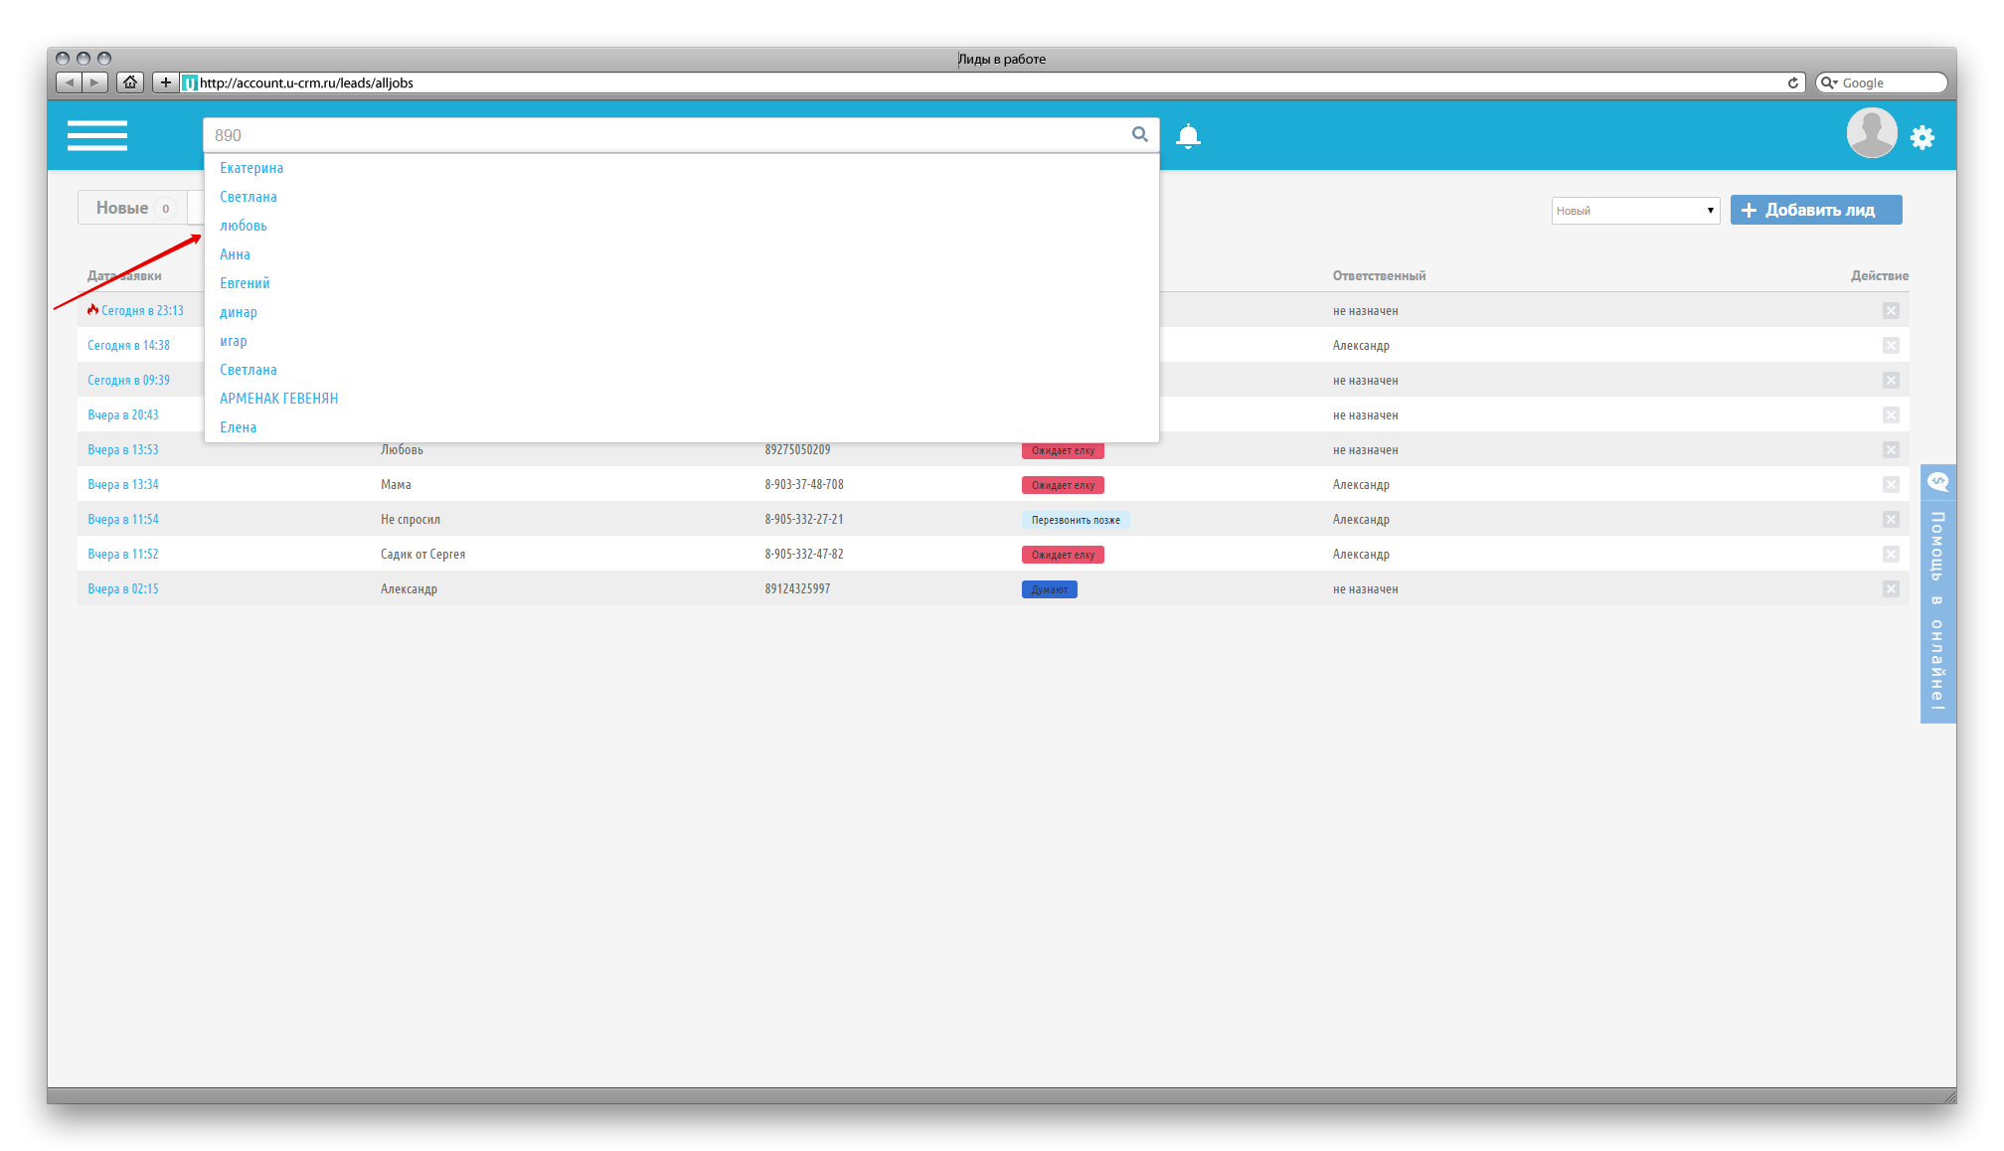This screenshot has height=1151, width=2004.
Task: Delete the Садик от Сергея lead
Action: pos(1891,555)
